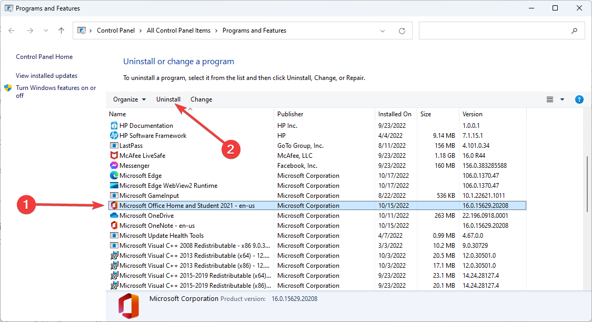Open View installed updates link
Viewport: 592px width, 322px height.
pos(46,75)
